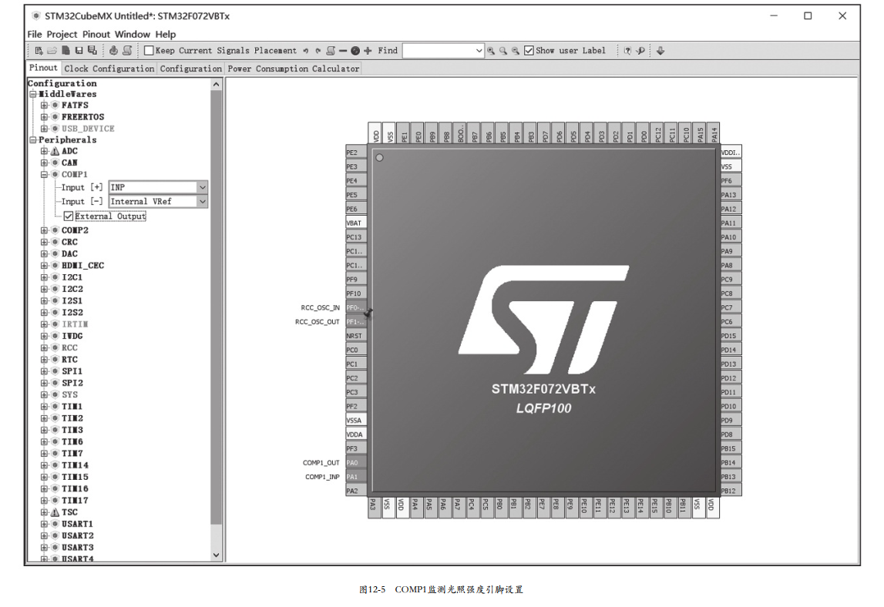Switch to the Configuration tab
This screenshot has width=884, height=607.
click(190, 69)
